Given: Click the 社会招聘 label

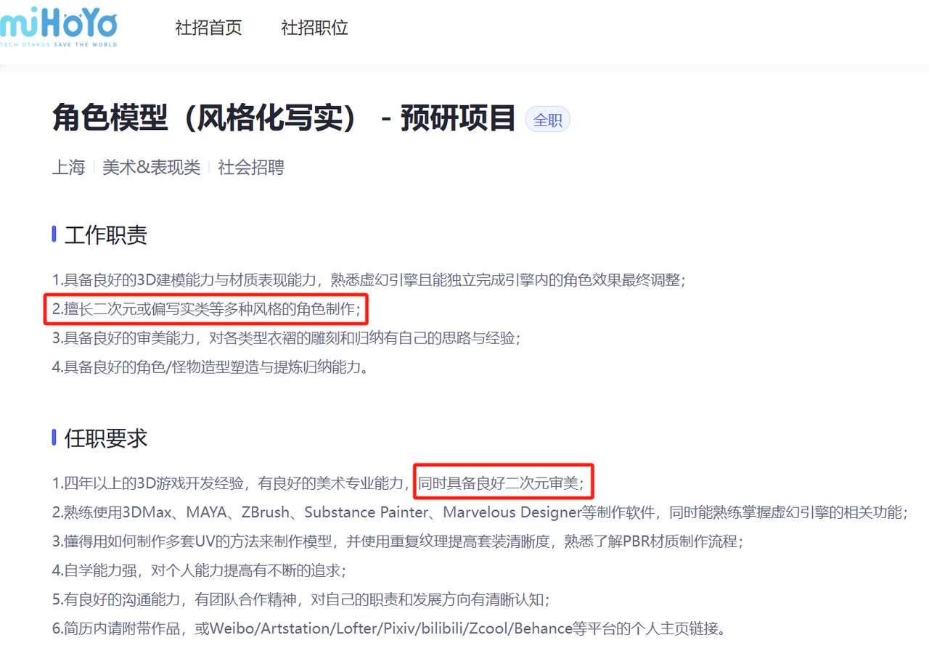Looking at the screenshot, I should [251, 168].
